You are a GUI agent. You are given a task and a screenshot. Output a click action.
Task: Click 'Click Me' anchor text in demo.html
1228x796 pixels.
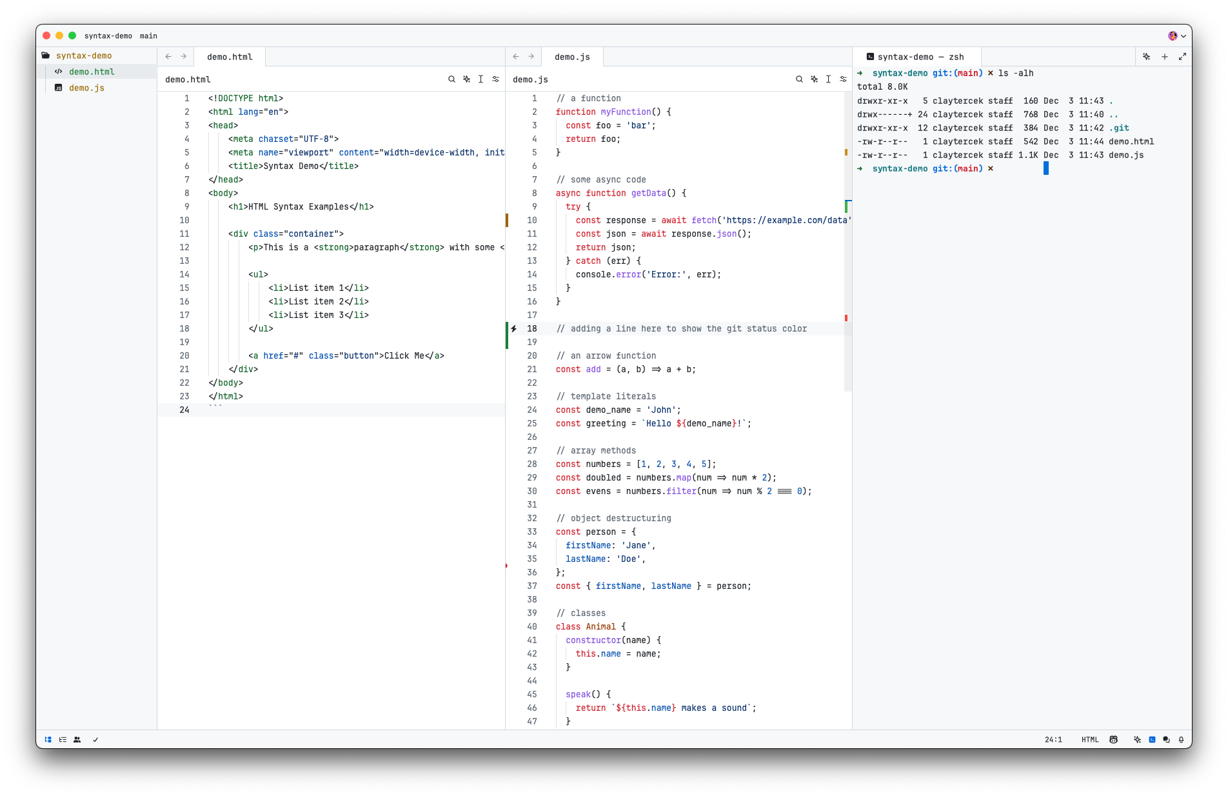(x=404, y=355)
